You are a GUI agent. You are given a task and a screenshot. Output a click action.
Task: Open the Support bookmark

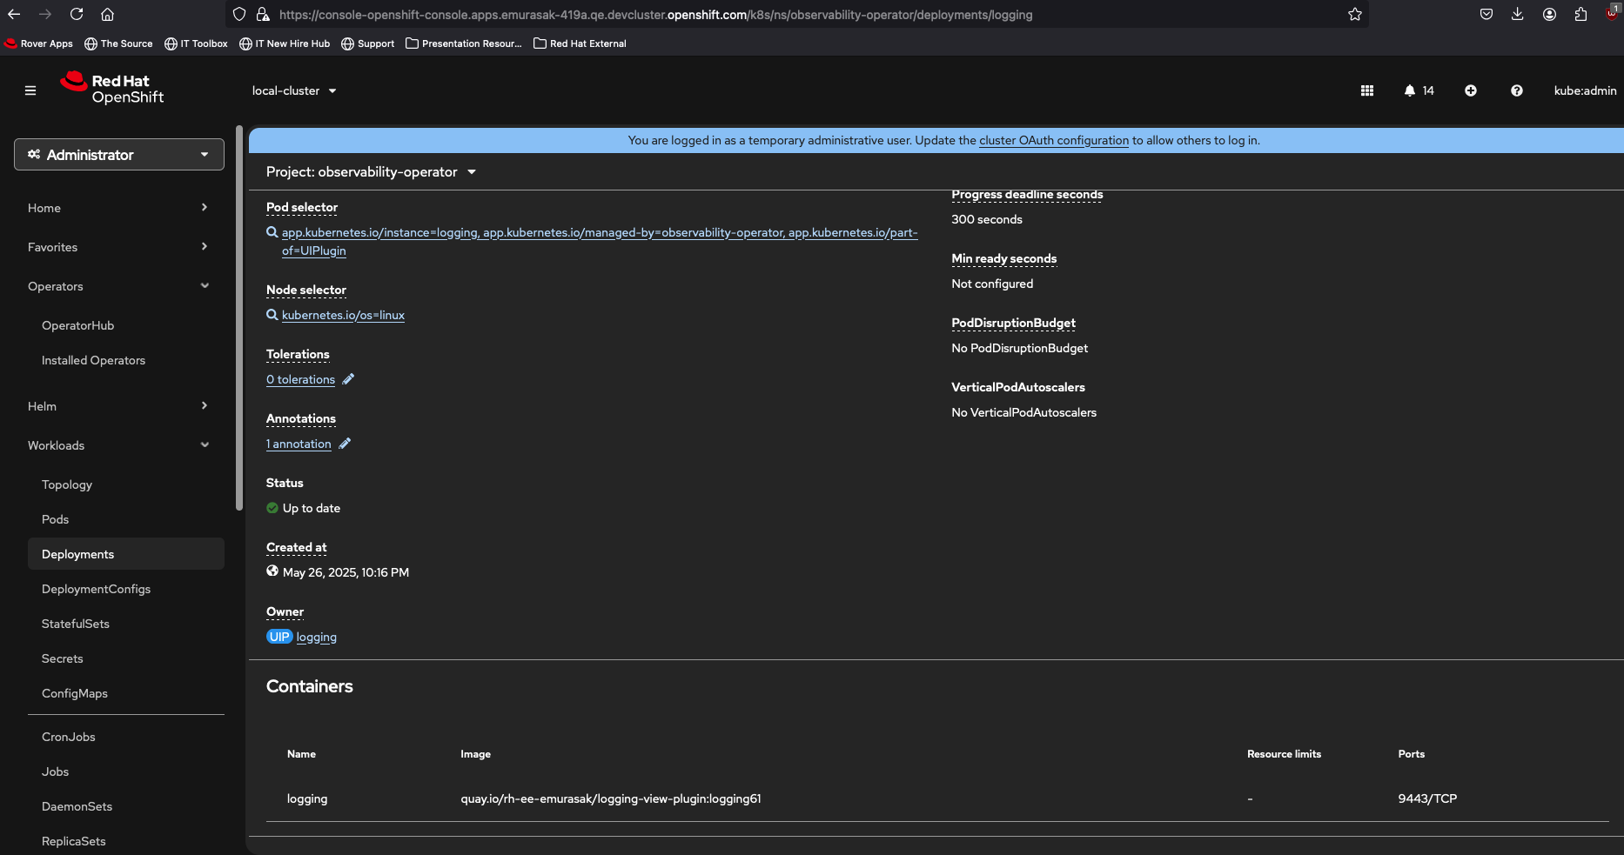[367, 43]
